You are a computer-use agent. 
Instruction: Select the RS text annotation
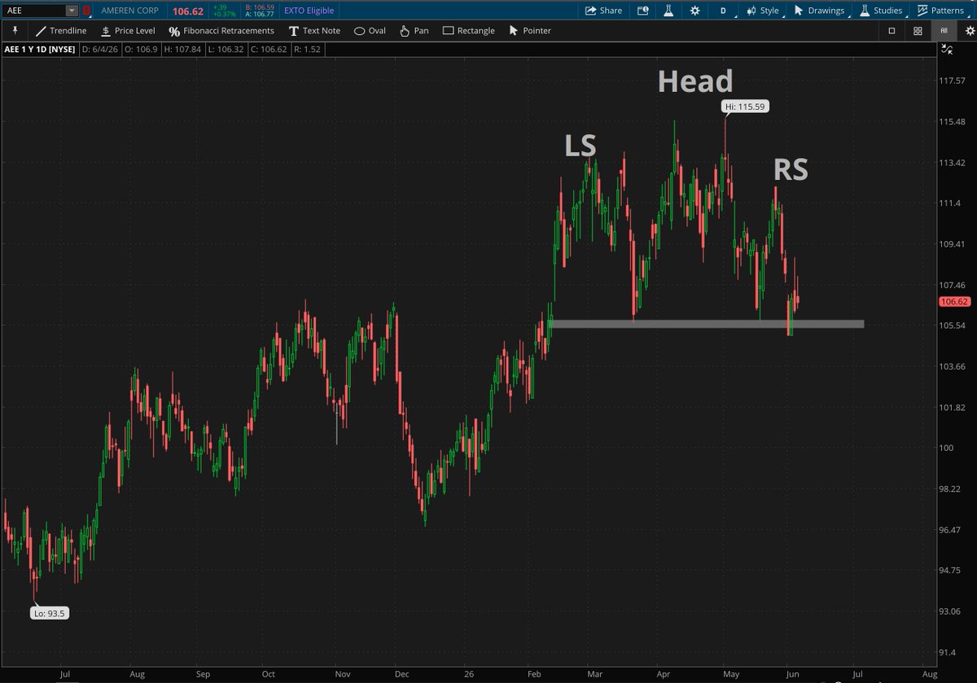coord(791,169)
